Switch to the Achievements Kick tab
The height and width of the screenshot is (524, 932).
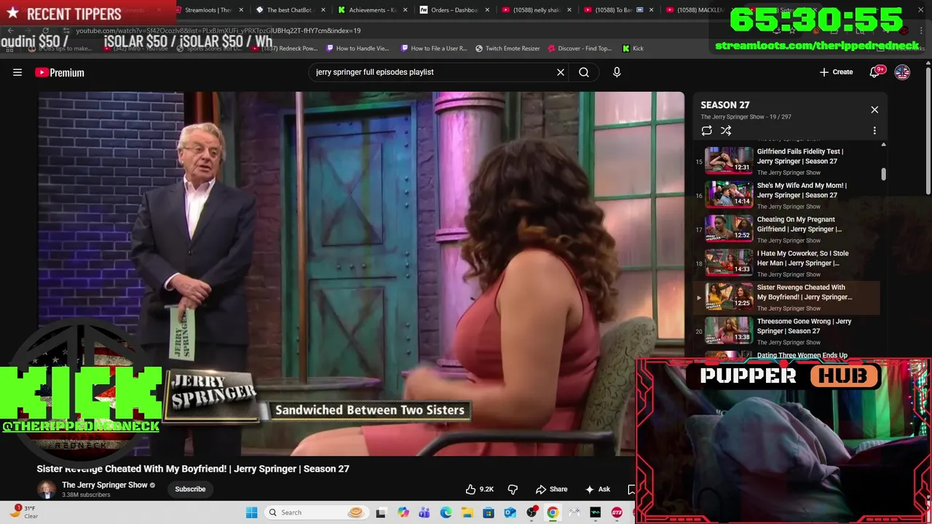372,10
